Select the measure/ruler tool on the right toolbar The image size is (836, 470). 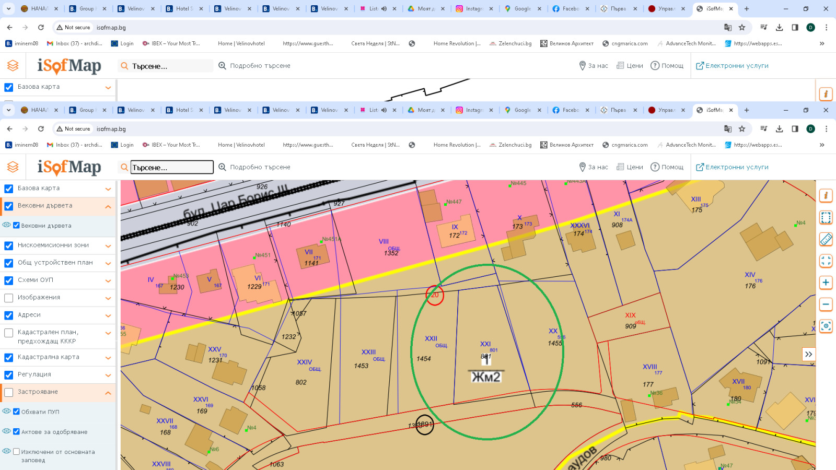pos(826,239)
